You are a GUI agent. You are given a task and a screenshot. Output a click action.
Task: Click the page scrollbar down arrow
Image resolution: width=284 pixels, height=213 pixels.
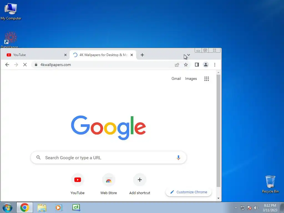pos(219,198)
